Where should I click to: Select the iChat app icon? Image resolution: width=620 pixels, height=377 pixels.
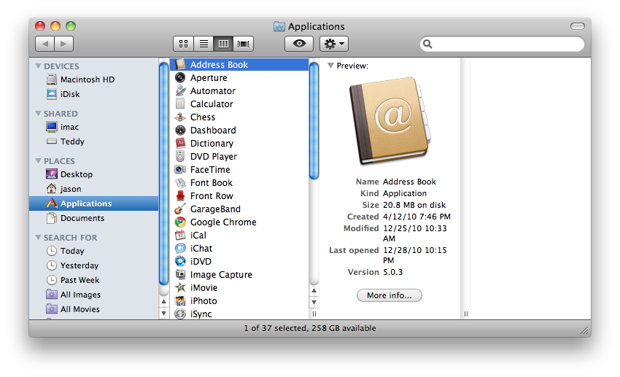click(180, 248)
